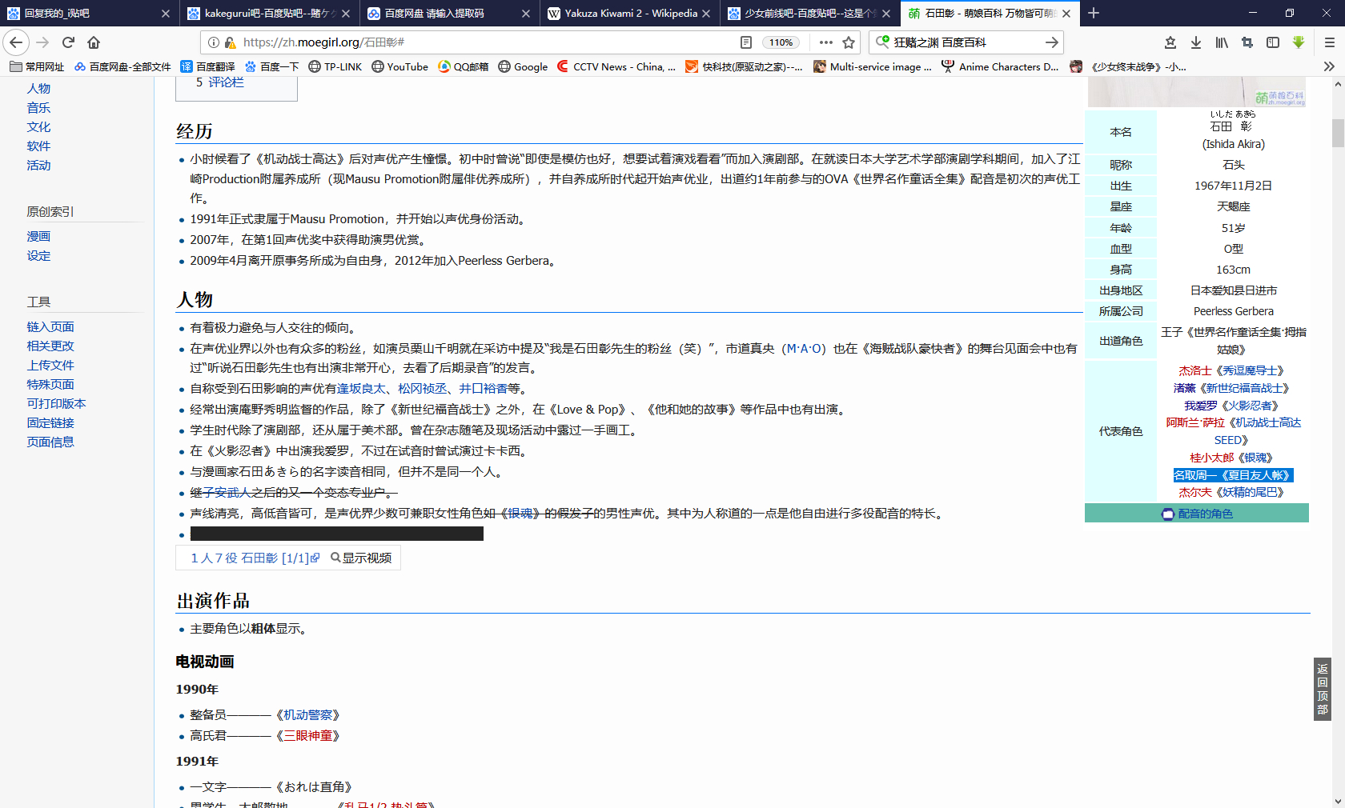Viewport: 1345px width, 808px height.
Task: Open the 常用网址 bookmarks folder
Action: pyautogui.click(x=37, y=66)
